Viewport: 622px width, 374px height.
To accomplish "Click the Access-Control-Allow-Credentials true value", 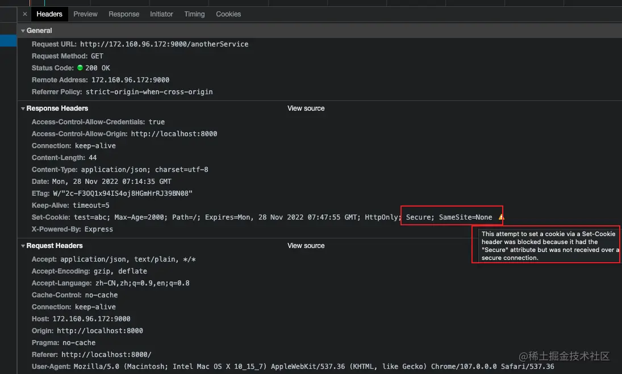I will pos(157,122).
